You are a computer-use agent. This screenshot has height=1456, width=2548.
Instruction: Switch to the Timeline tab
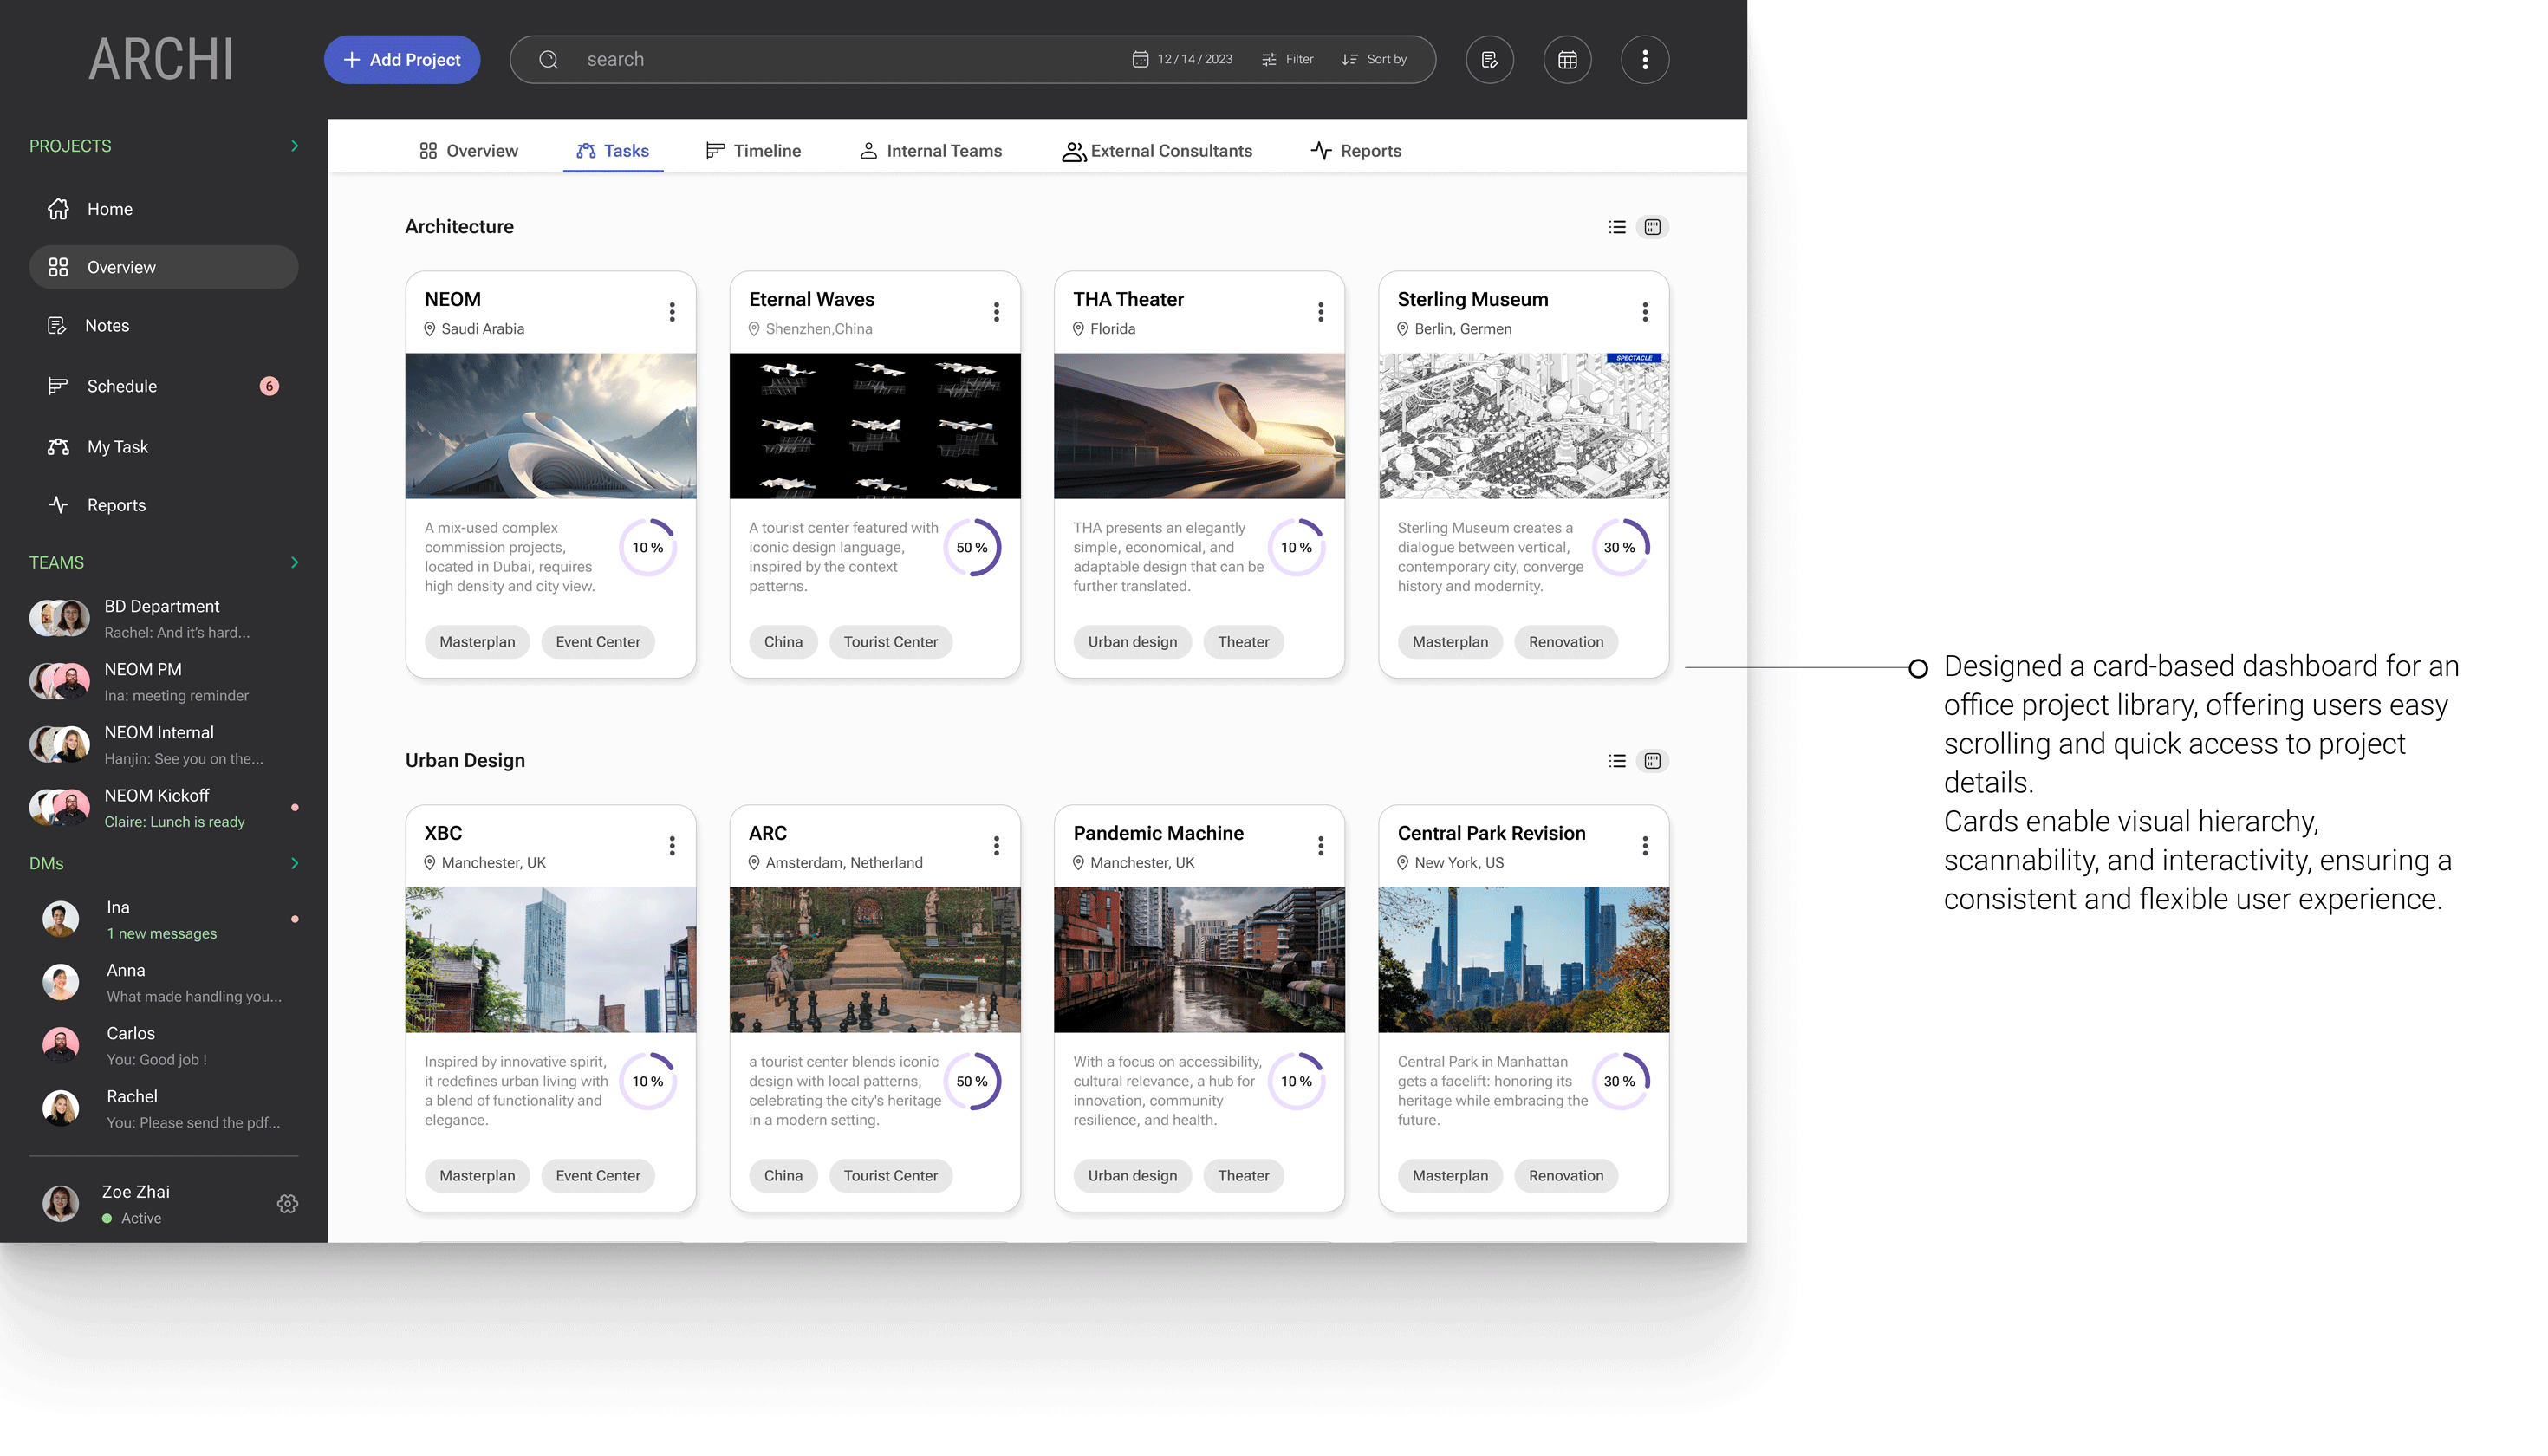coord(766,150)
